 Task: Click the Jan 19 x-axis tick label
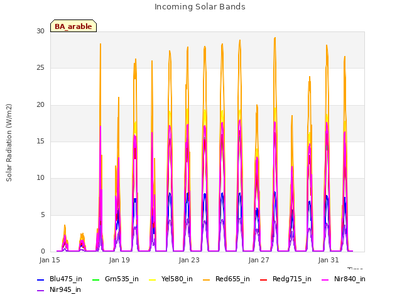click(119, 260)
